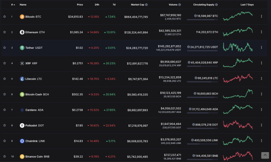Click the Binance Coin logo icon
This screenshot has width=271, height=162.
[x=22, y=156]
